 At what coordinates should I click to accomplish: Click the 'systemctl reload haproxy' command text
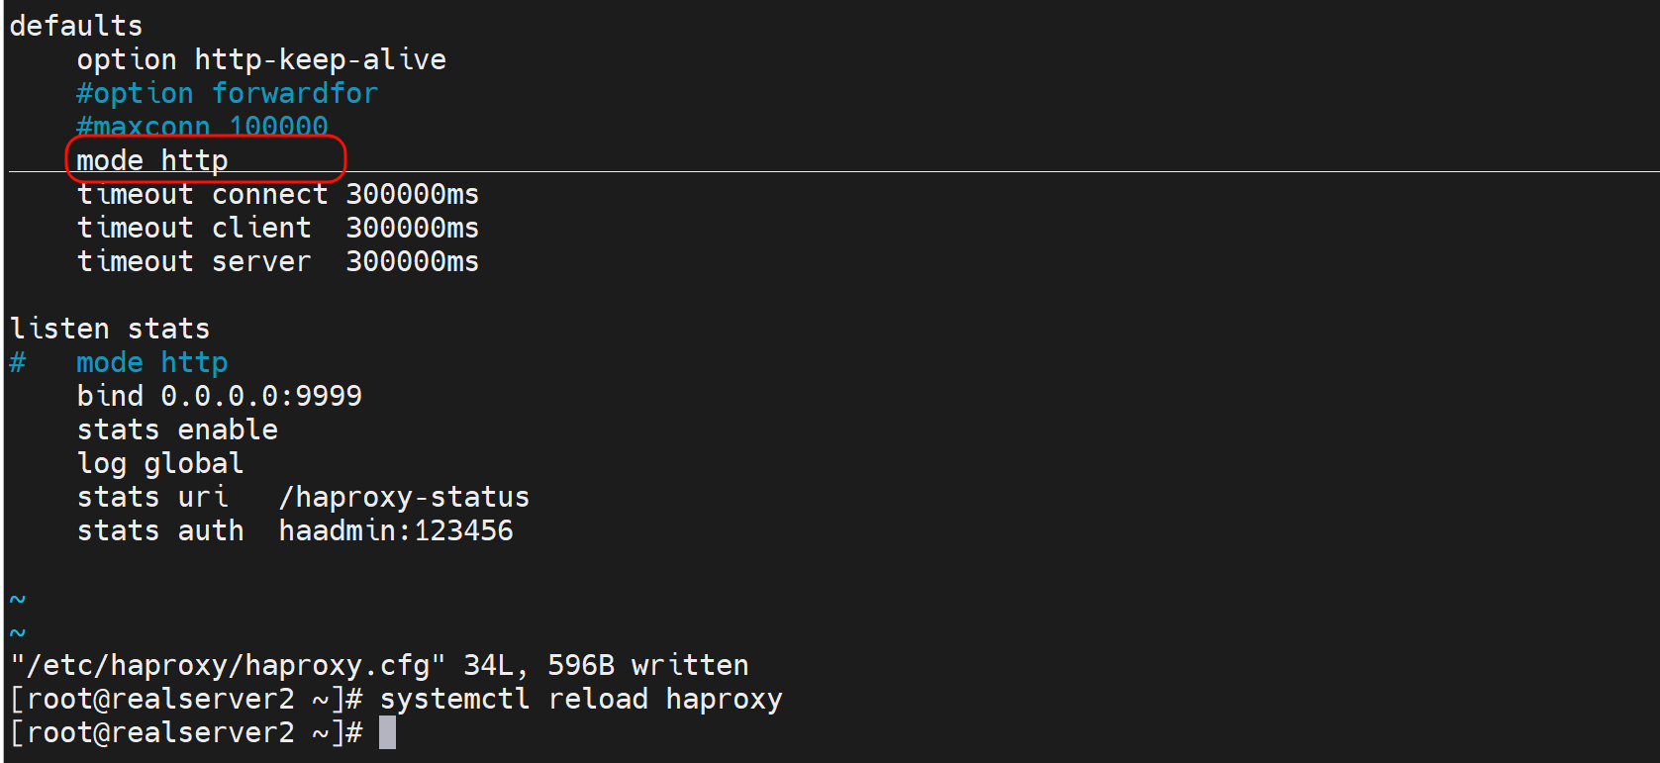click(x=581, y=699)
